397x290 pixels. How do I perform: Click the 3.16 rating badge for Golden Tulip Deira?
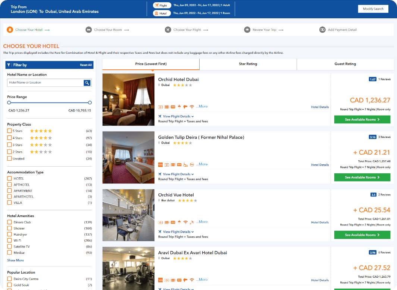(372, 137)
